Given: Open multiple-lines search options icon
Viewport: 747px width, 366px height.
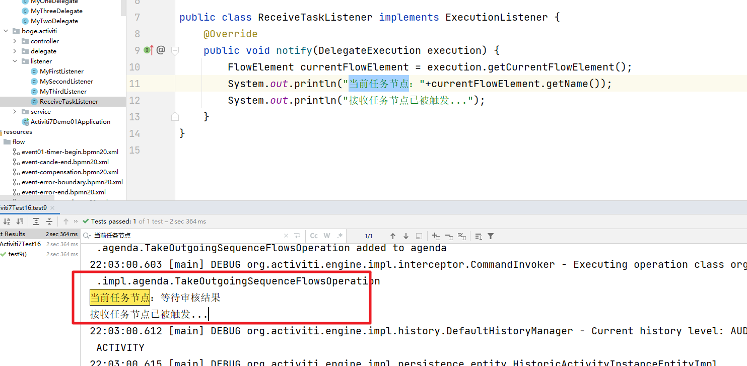Looking at the screenshot, I should tap(479, 236).
